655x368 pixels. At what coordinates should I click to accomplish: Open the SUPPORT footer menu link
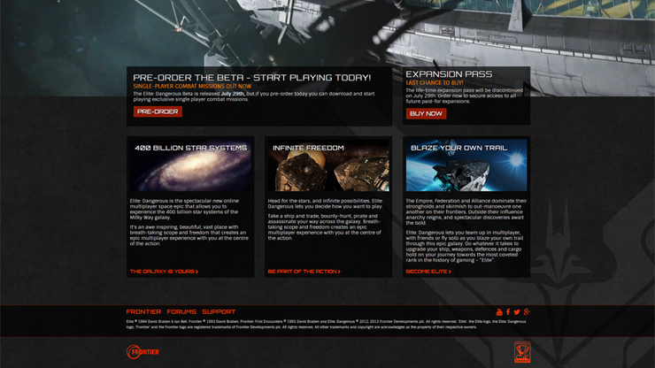point(219,312)
